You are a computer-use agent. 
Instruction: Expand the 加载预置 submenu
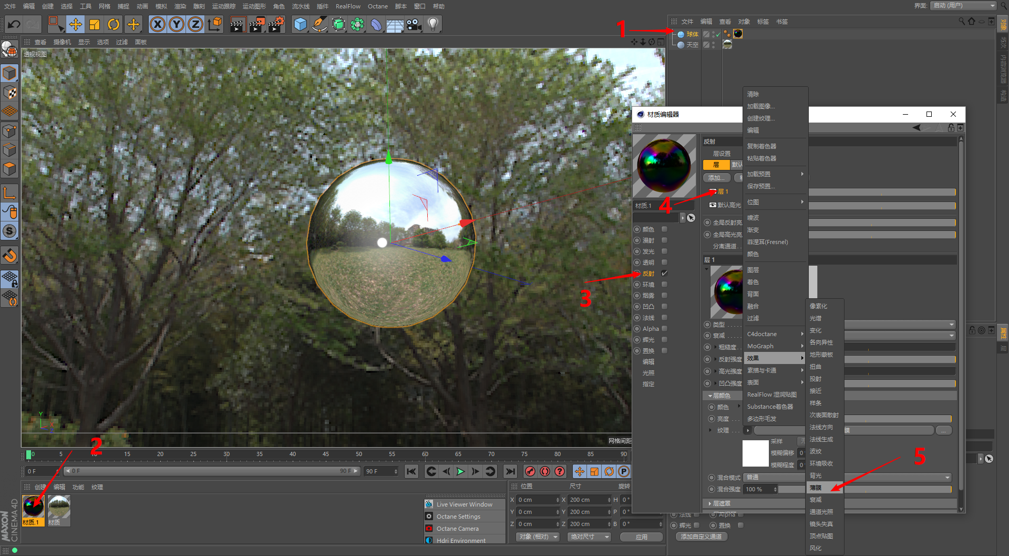click(776, 174)
